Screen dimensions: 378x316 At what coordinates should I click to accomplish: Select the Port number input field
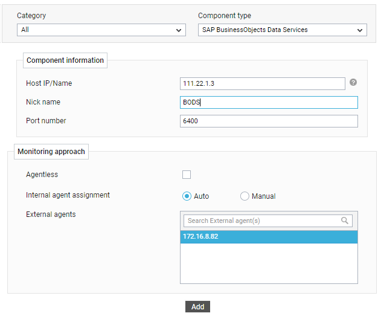(269, 121)
